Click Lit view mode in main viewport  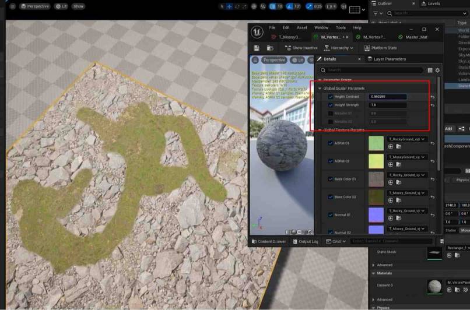(61, 6)
